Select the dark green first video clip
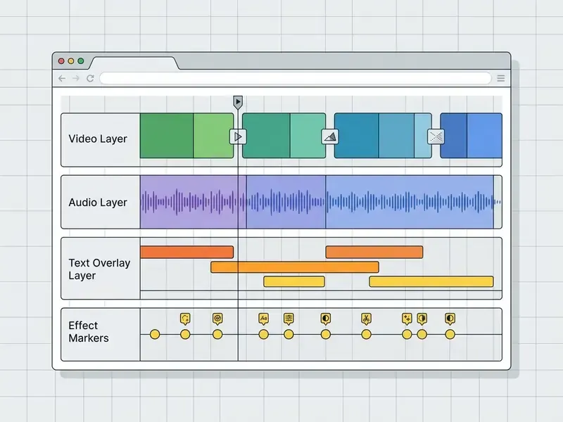563x422 pixels. (x=167, y=136)
